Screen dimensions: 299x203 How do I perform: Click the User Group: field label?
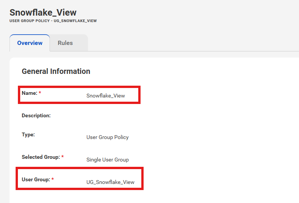click(x=36, y=179)
